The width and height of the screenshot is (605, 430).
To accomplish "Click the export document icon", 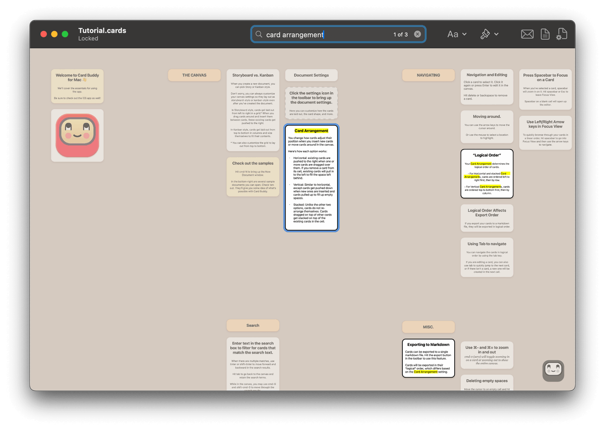I will pyautogui.click(x=545, y=34).
